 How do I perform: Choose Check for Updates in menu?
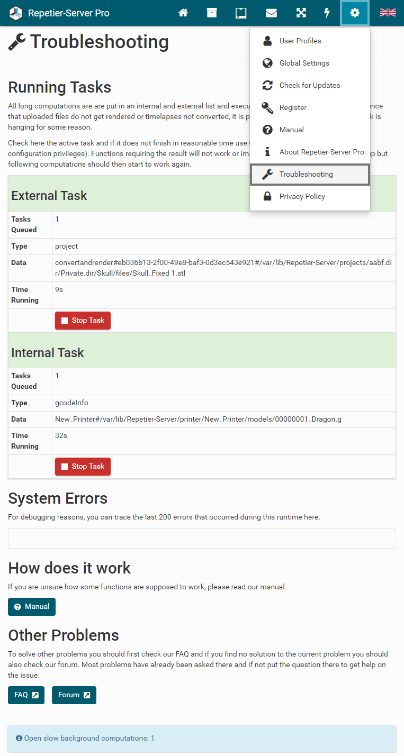tap(309, 85)
